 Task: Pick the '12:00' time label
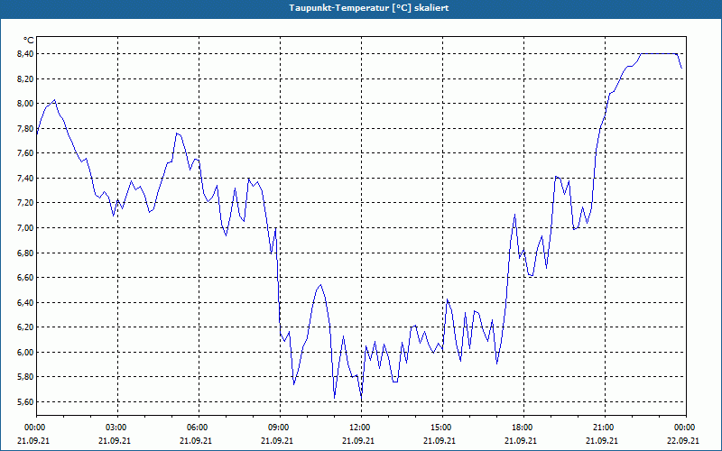[361, 427]
